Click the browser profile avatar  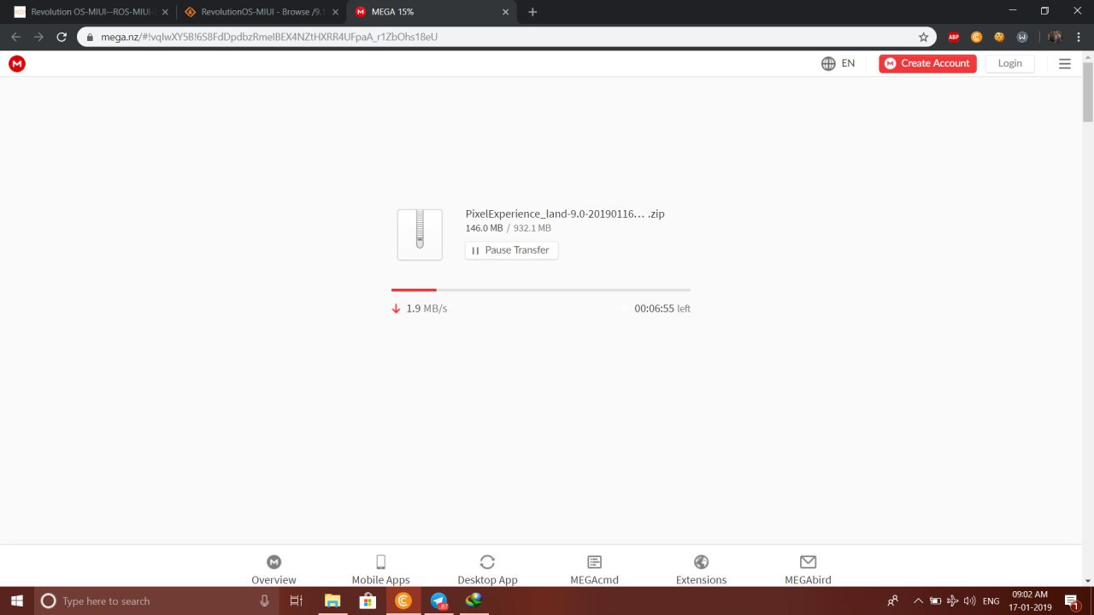click(x=1055, y=37)
